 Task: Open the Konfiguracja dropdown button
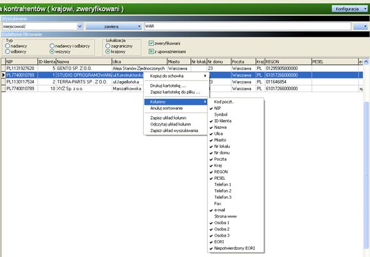(x=349, y=9)
